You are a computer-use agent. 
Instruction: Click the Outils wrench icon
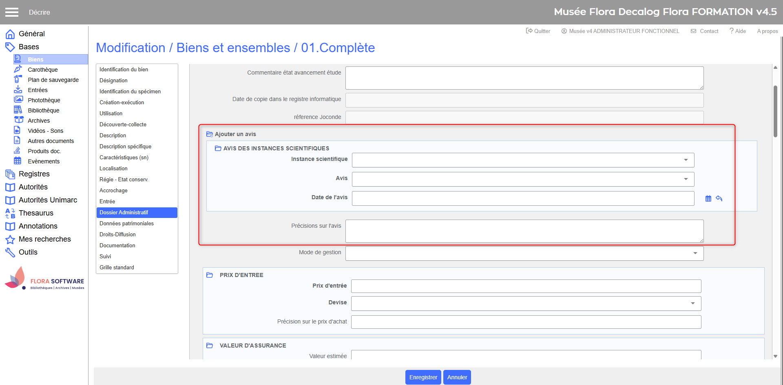[x=10, y=253]
